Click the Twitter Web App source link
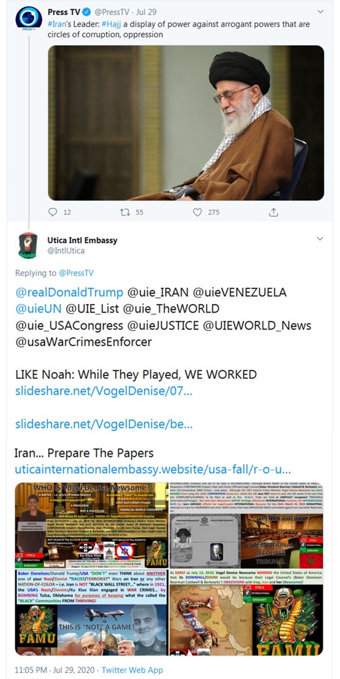 pos(133,670)
